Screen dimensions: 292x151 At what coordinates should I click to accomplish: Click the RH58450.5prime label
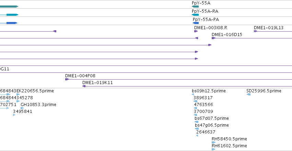pos(229,139)
